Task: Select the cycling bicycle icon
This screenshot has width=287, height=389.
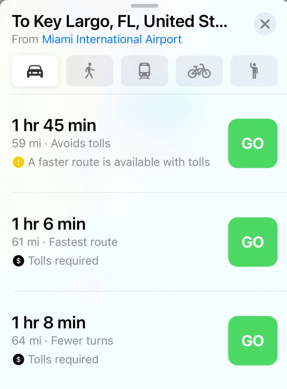Action: pos(199,71)
